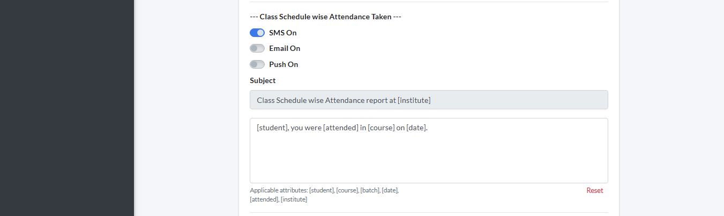Reset the attendance message template
Image resolution: width=724 pixels, height=216 pixels.
(594, 190)
